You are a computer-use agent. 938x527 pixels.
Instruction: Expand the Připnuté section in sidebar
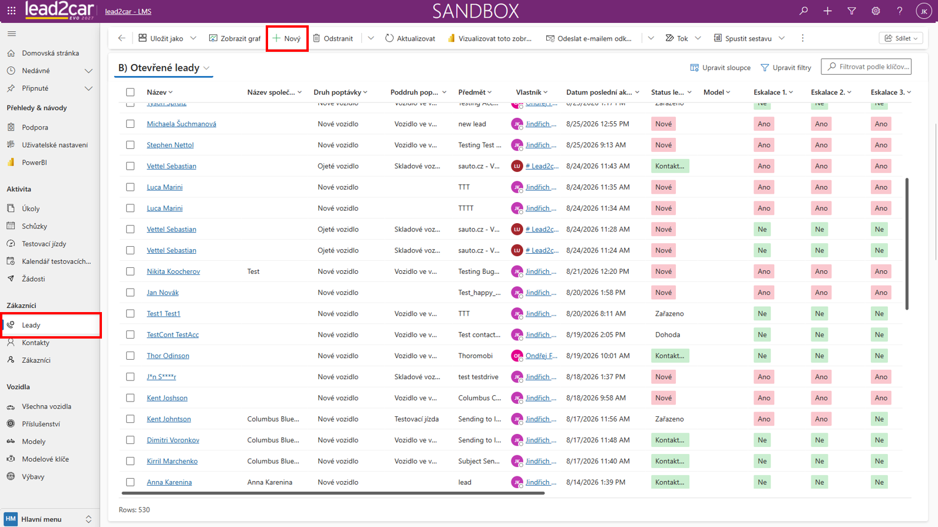click(88, 88)
